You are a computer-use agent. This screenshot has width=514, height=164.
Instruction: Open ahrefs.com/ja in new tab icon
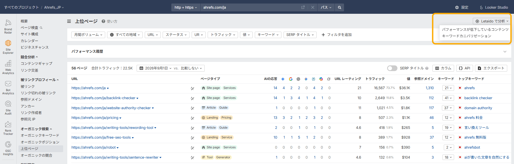[x=303, y=7]
